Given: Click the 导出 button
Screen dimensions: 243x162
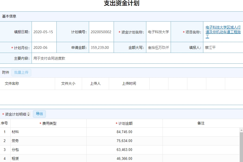Looking at the screenshot, I should coord(39,114).
